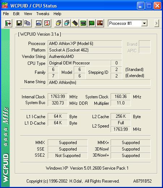Image resolution: width=163 pixels, height=188 pixels.
Task: Minimize the WCPUID window
Action: pos(141,6)
